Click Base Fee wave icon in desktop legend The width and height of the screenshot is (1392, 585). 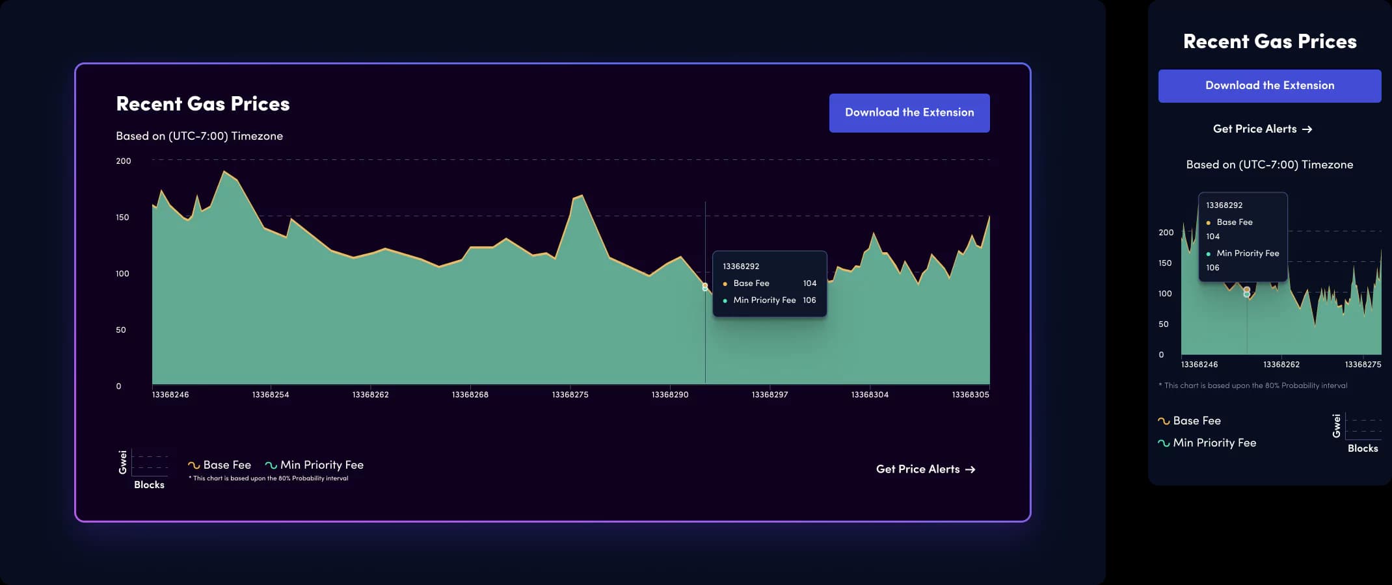click(x=194, y=465)
